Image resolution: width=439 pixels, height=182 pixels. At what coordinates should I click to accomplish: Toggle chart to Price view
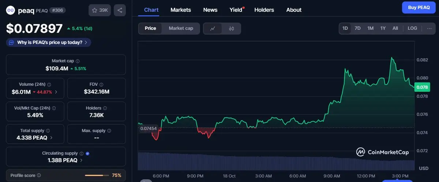pyautogui.click(x=150, y=29)
